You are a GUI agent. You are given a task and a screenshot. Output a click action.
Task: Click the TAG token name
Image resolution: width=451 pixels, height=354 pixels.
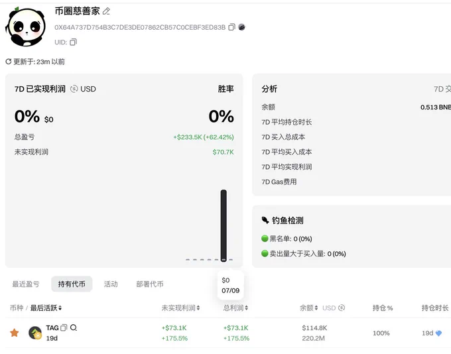(x=52, y=328)
